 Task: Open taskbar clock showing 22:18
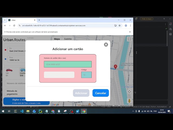point(162,111)
